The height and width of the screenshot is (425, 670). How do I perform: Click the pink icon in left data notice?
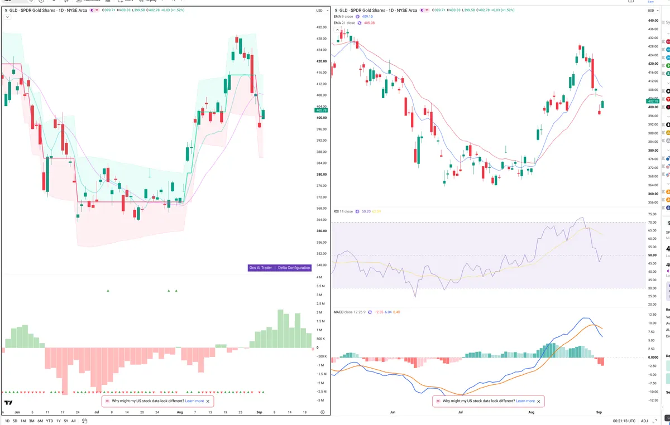[x=107, y=401]
